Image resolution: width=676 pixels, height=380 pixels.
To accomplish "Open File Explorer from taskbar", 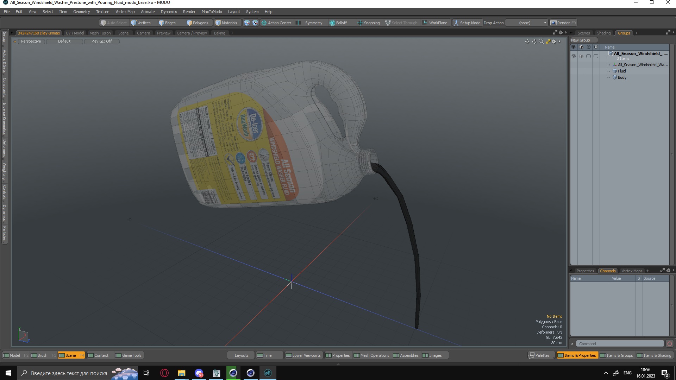I will pyautogui.click(x=181, y=373).
